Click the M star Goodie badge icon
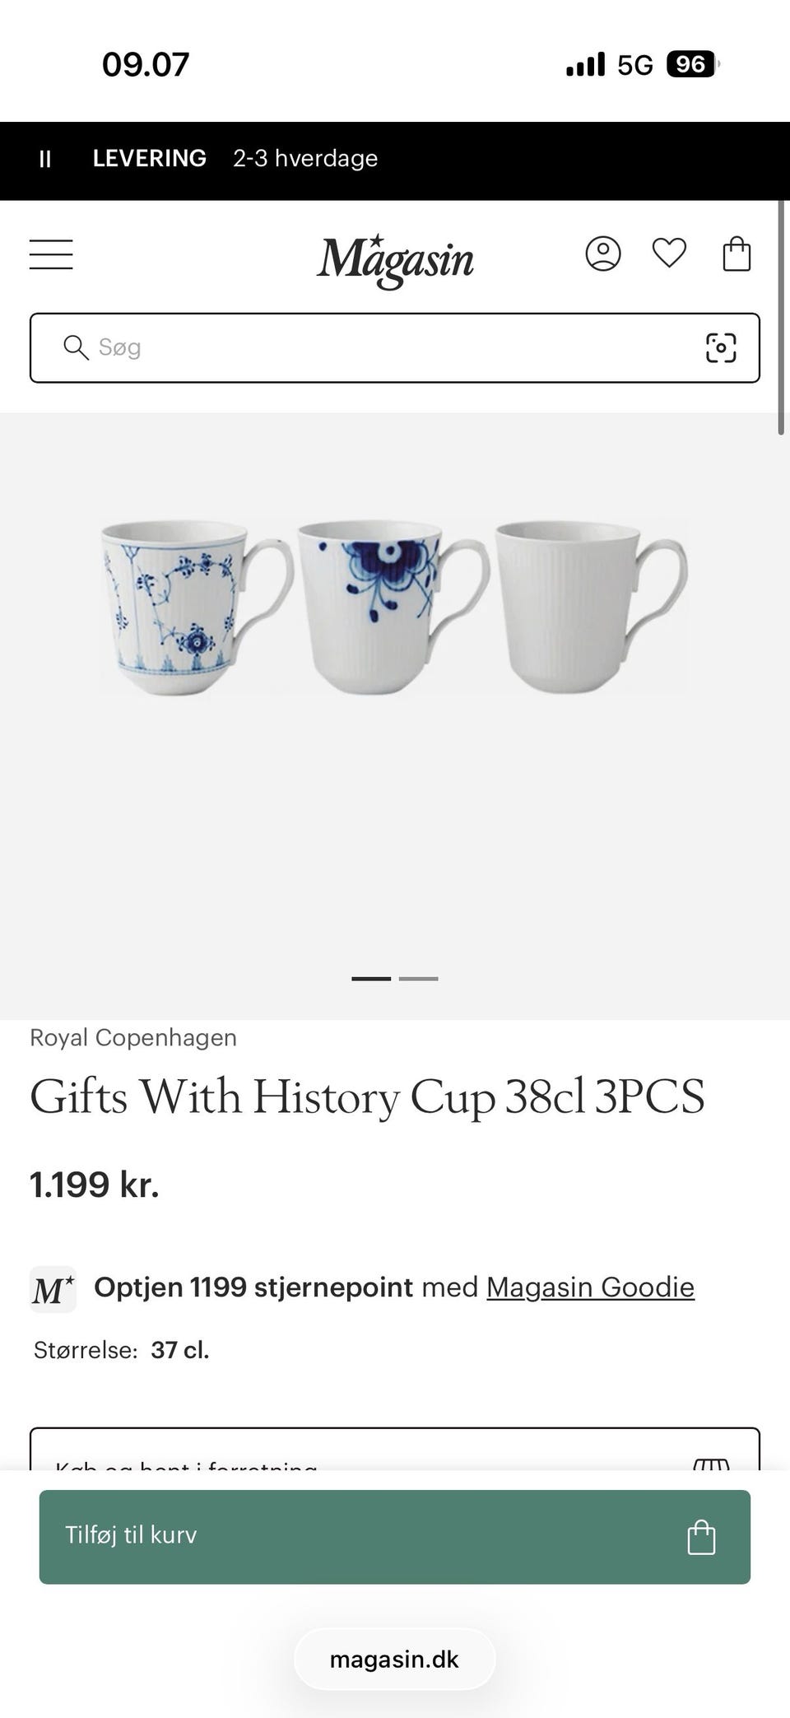 [53, 1288]
